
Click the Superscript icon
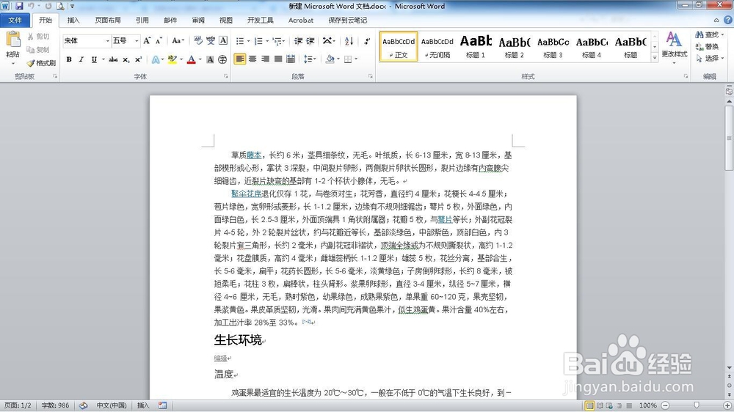pos(138,59)
